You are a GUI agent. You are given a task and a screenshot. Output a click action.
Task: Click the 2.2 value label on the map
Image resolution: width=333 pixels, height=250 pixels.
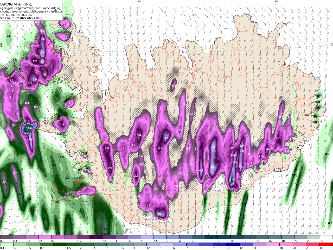click(x=149, y=205)
